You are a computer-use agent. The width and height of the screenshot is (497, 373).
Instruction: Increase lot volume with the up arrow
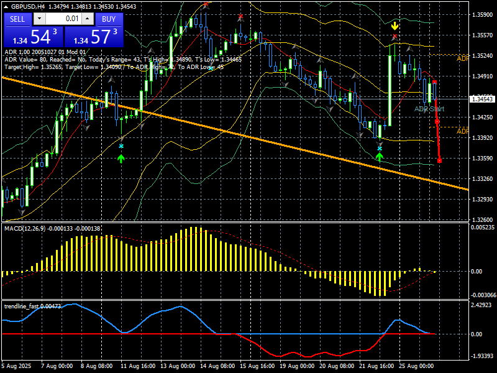[88, 19]
